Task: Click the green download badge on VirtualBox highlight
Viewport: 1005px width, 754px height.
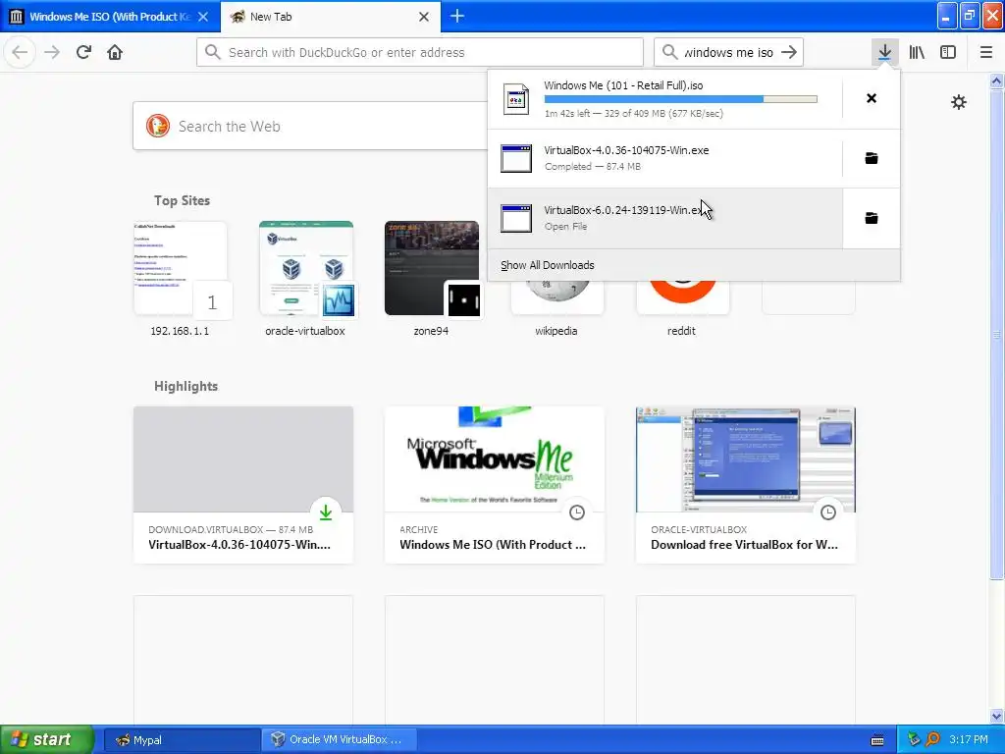Action: point(326,512)
